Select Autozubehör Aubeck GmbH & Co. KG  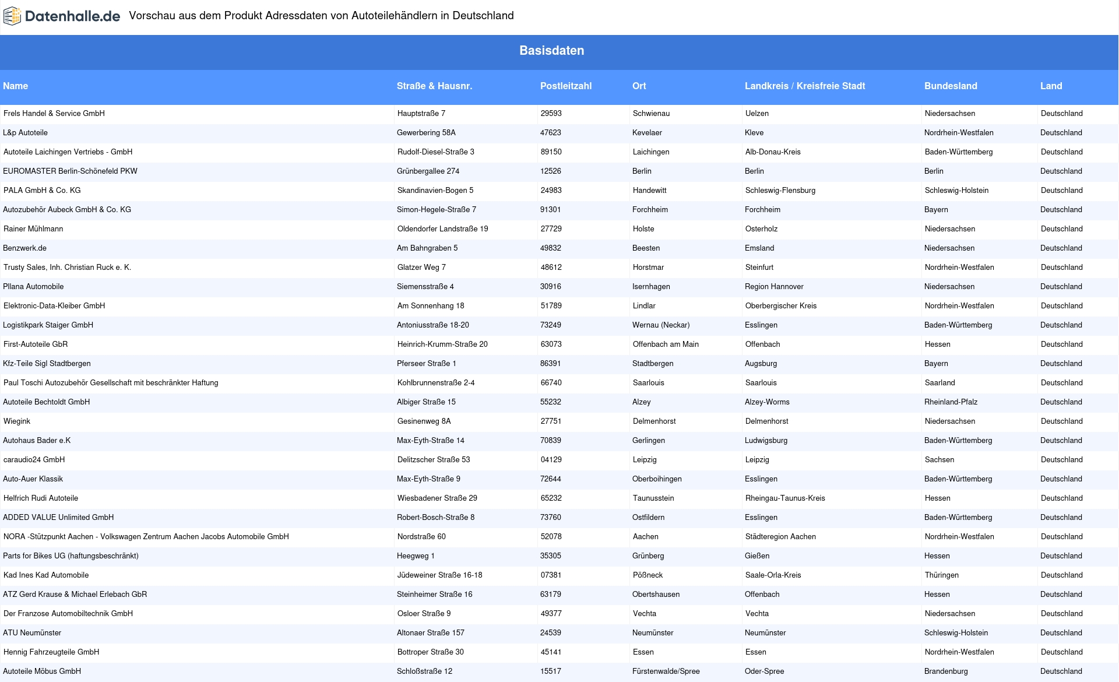[67, 210]
